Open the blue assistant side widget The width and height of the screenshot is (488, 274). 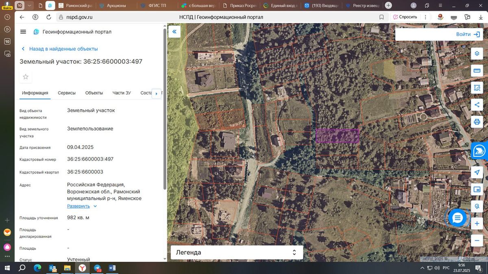click(x=479, y=151)
